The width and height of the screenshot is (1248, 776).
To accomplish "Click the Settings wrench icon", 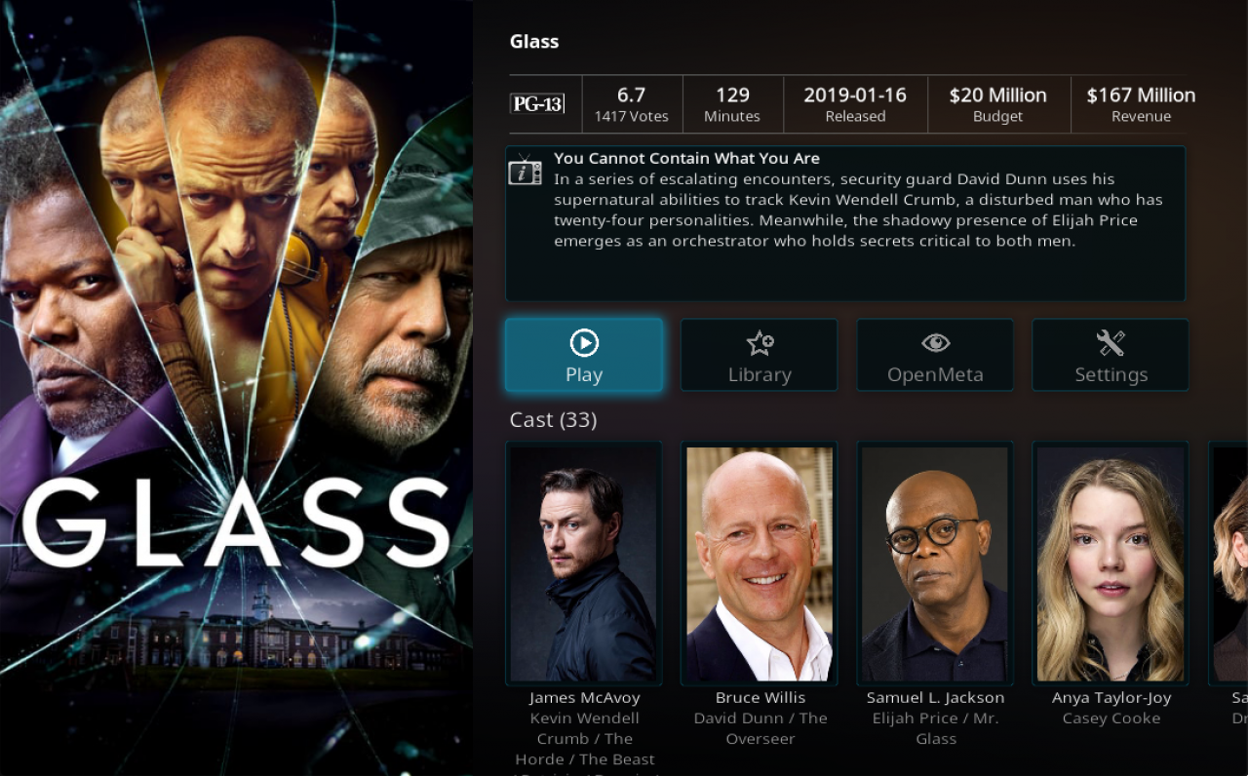I will pos(1111,342).
